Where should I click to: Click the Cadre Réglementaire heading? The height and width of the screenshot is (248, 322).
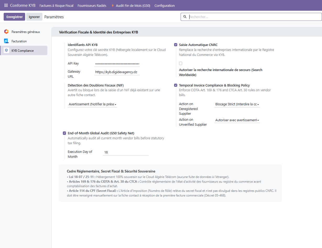[111, 171]
